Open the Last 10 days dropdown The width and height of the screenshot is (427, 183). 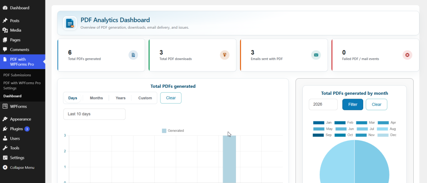[95, 114]
